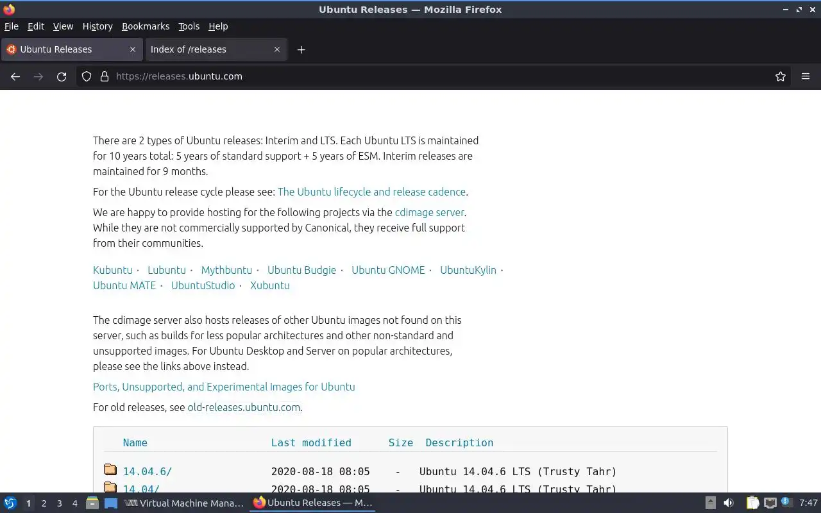
Task: Open the Firefox hamburger application menu
Action: 806,76
